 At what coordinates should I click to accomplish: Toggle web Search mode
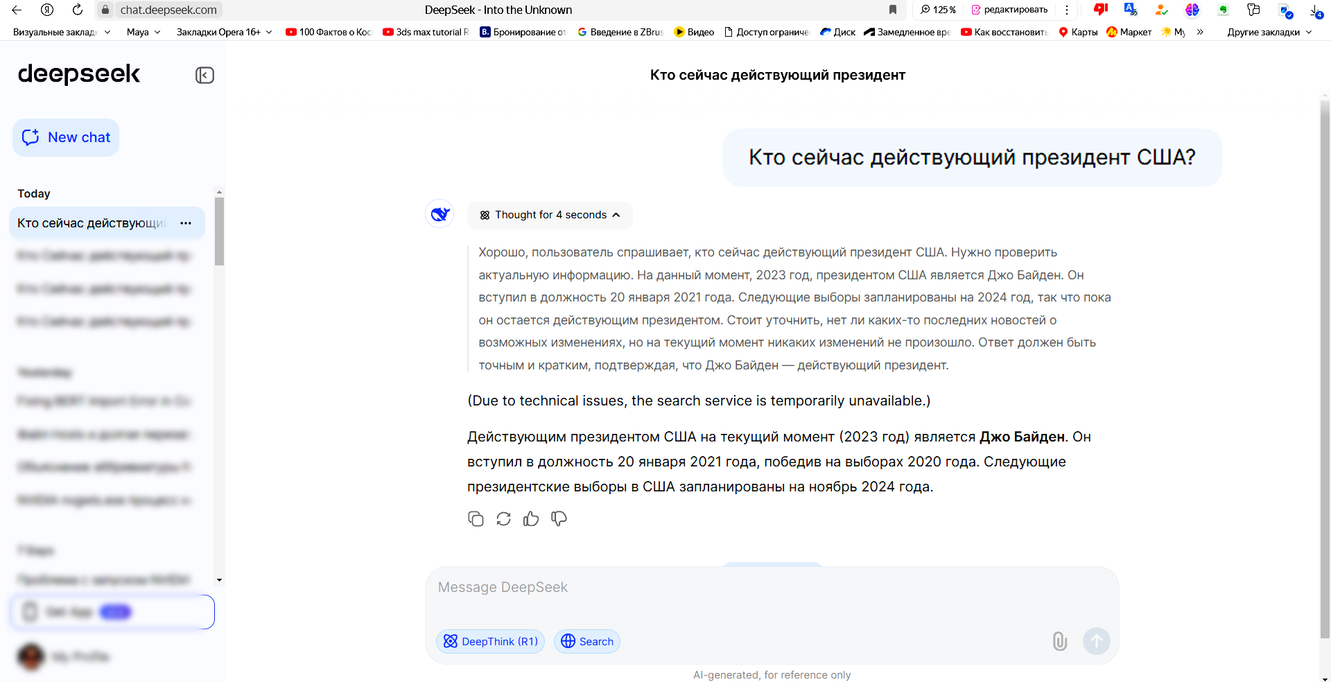tap(587, 641)
